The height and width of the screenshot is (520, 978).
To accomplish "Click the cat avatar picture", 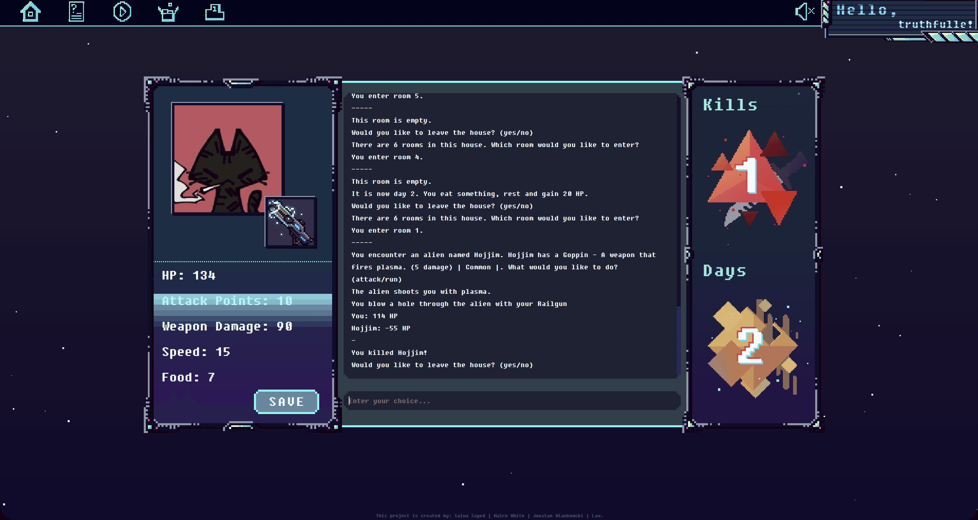I will (x=227, y=159).
